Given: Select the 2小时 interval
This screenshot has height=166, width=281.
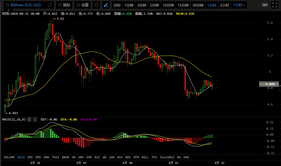Looking at the screenshot, I should click(225, 5).
